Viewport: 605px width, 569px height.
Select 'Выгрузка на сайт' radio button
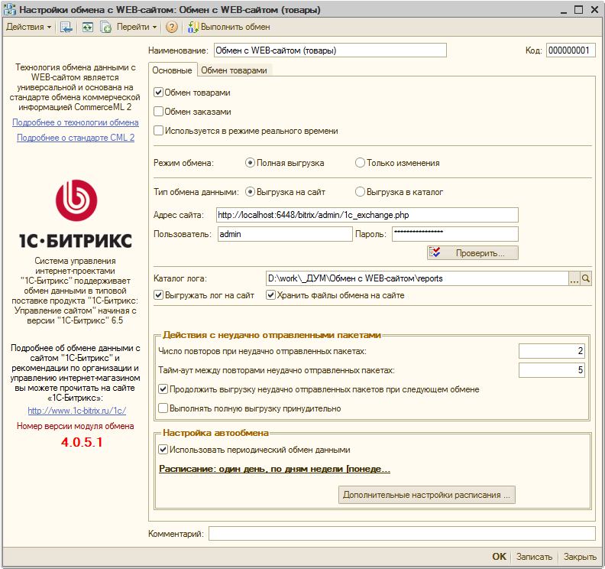(250, 192)
